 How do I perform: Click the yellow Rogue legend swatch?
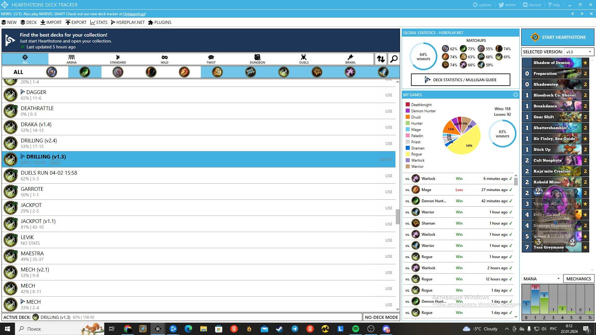[408, 154]
